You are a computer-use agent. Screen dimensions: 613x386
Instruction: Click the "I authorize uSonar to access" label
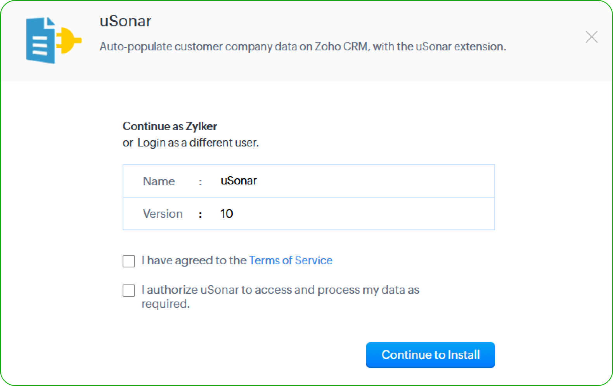(x=280, y=290)
